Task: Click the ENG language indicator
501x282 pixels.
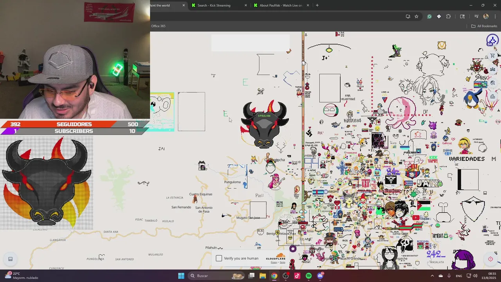Action: pyautogui.click(x=459, y=276)
